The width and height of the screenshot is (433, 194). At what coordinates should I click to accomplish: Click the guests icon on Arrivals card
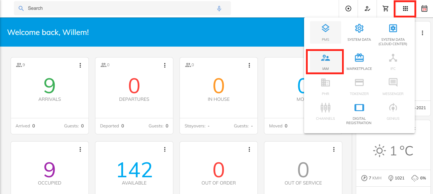[19, 65]
